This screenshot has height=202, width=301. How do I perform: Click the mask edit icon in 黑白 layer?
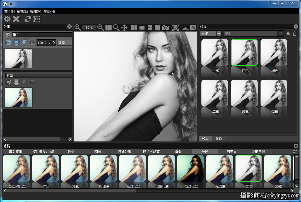[x=8, y=43]
